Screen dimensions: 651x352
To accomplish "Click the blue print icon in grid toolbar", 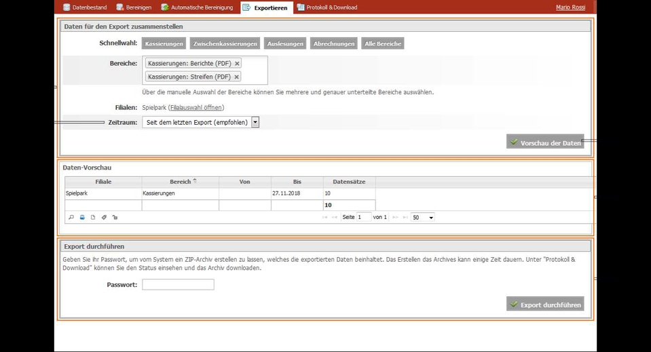I will pyautogui.click(x=82, y=217).
